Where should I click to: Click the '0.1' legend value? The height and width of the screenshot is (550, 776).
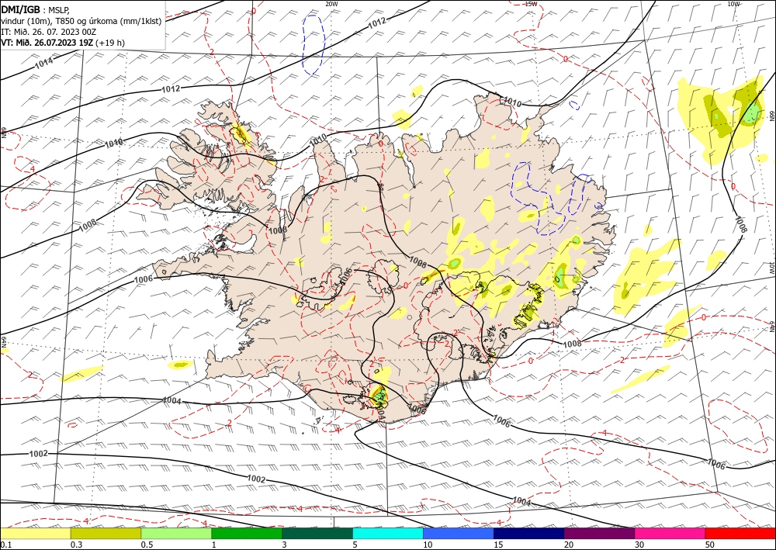[x=5, y=545]
